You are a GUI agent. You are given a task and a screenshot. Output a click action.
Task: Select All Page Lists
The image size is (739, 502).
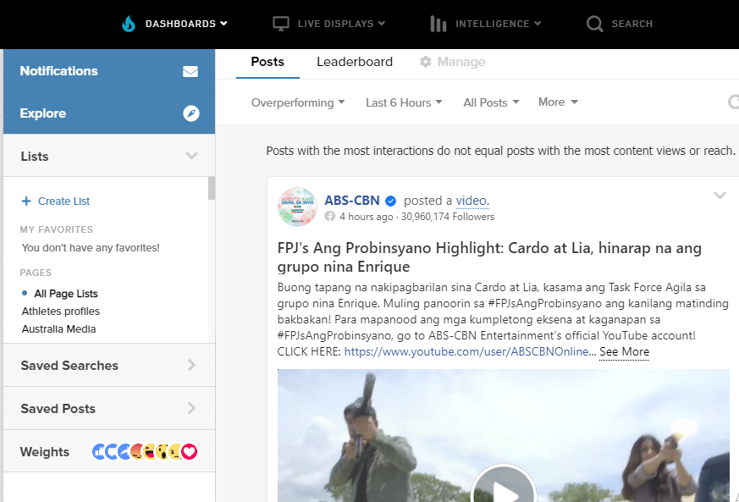[66, 294]
